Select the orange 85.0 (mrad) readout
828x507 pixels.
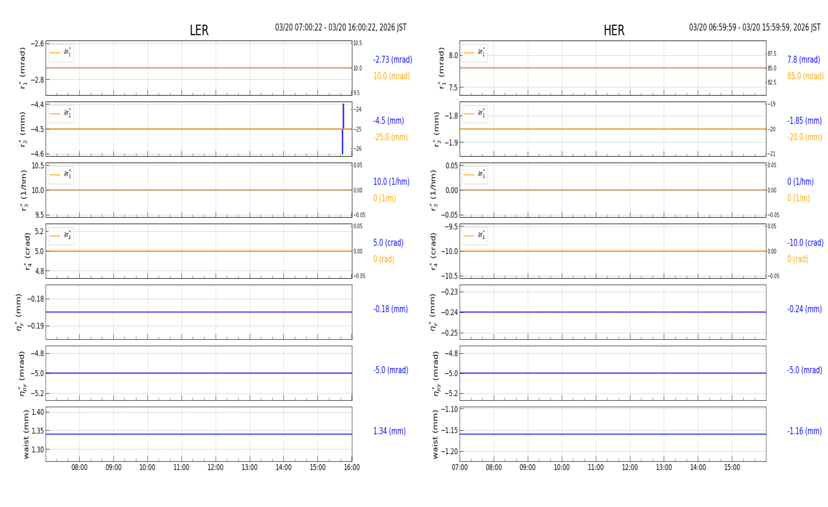click(805, 76)
